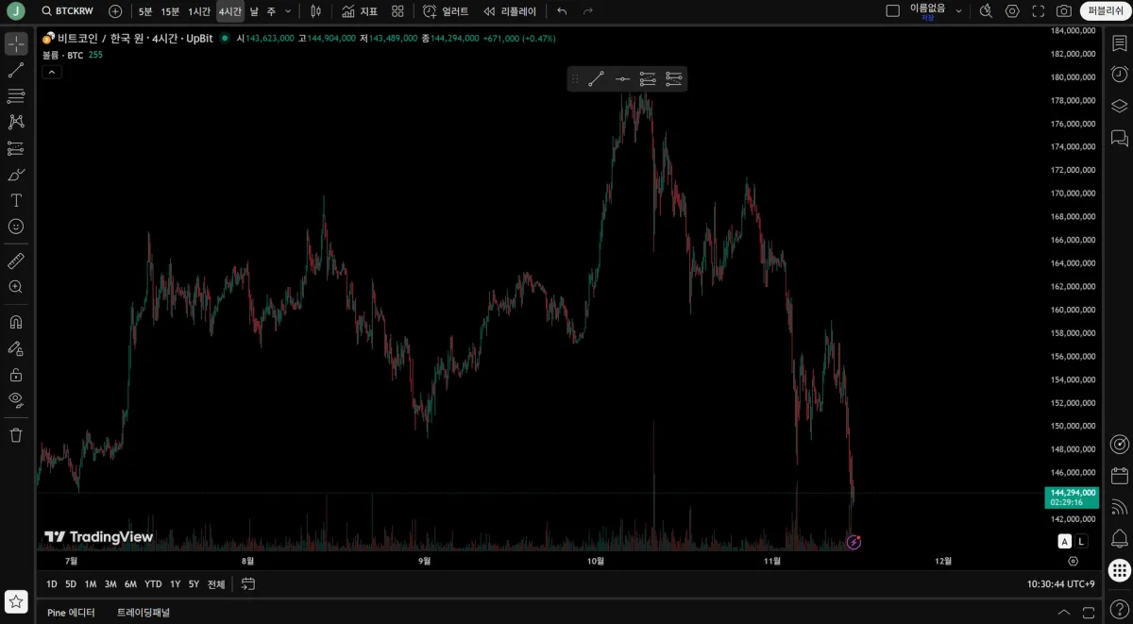The height and width of the screenshot is (624, 1133).
Task: Open indicator templates grid icon
Action: pos(398,11)
